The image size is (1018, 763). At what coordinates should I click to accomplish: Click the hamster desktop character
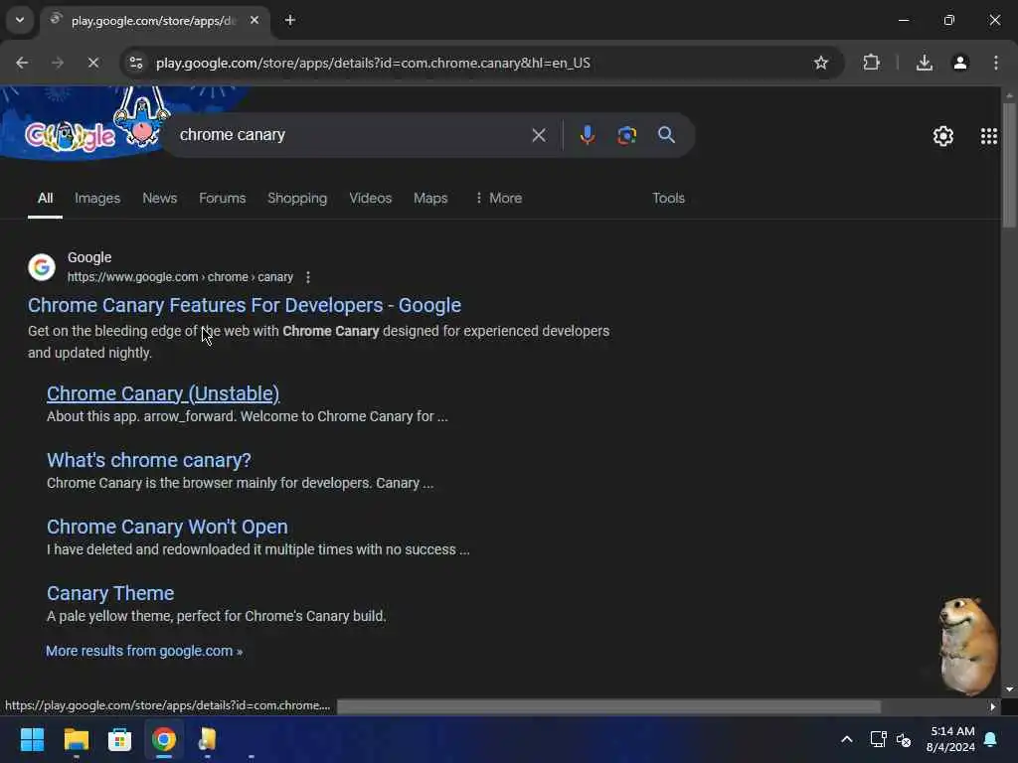(x=967, y=646)
